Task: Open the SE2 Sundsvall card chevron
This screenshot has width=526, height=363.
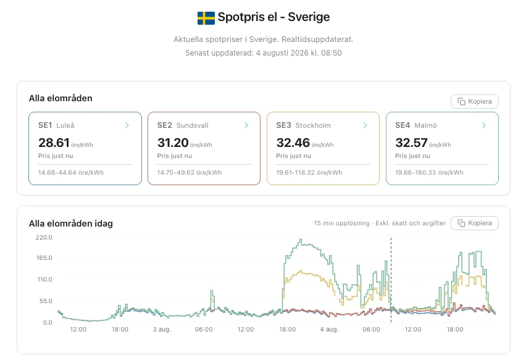Action: tap(246, 125)
